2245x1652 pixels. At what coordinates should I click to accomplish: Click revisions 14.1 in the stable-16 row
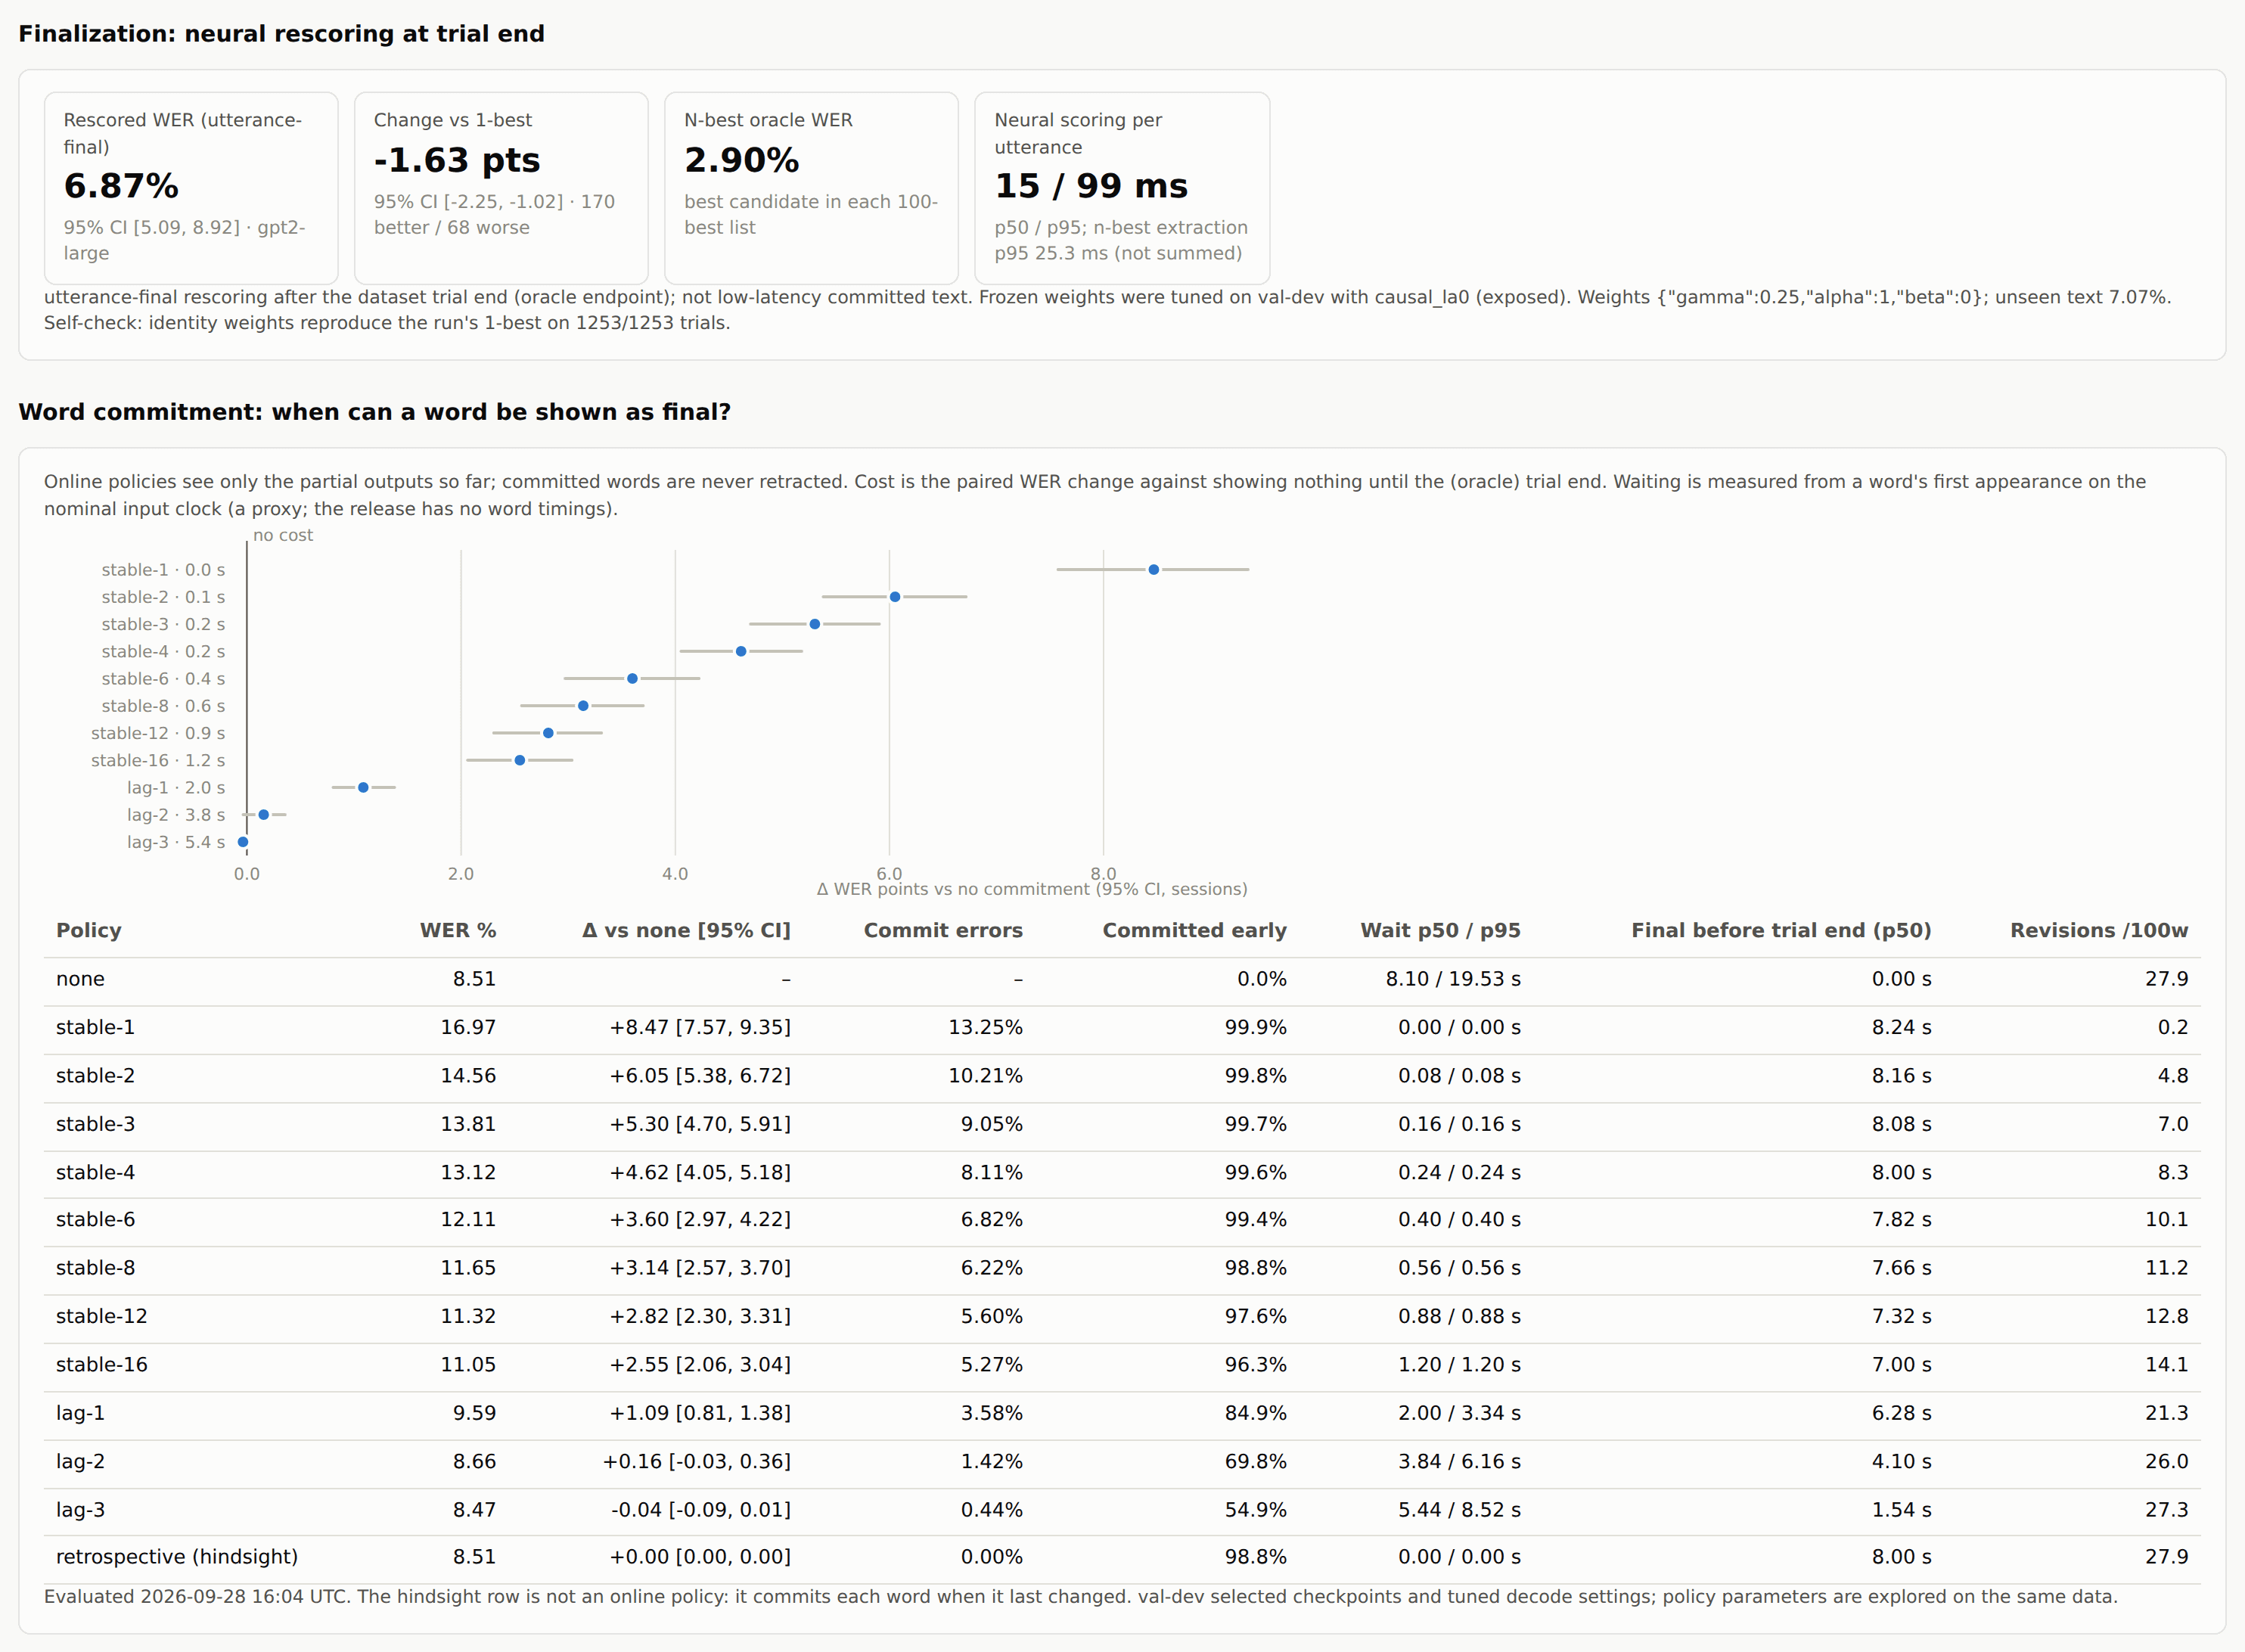[2167, 1364]
